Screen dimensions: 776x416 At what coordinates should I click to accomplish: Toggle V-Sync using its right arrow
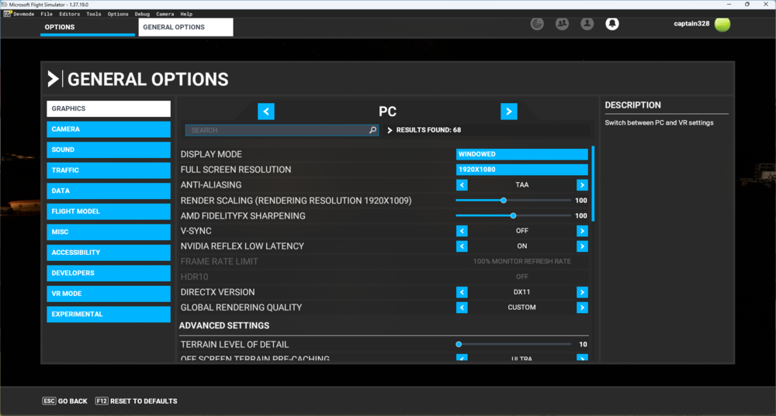(x=582, y=231)
